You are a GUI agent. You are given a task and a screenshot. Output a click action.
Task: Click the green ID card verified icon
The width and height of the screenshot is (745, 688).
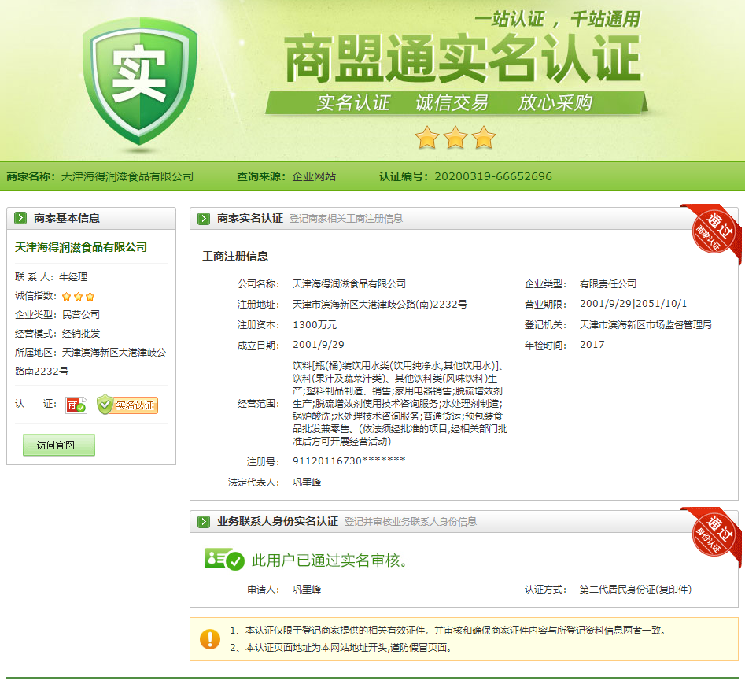[224, 560]
